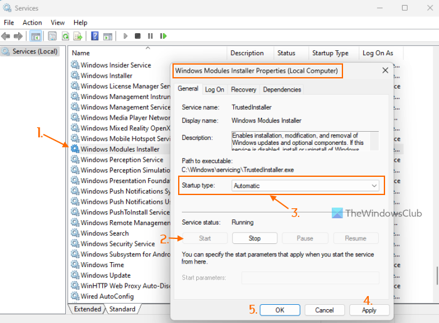This screenshot has height=323, width=439.
Task: Switch to the Recovery tab
Action: [x=243, y=90]
